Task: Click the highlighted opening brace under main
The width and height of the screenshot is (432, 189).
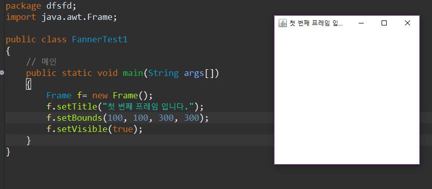Action: click(x=29, y=84)
